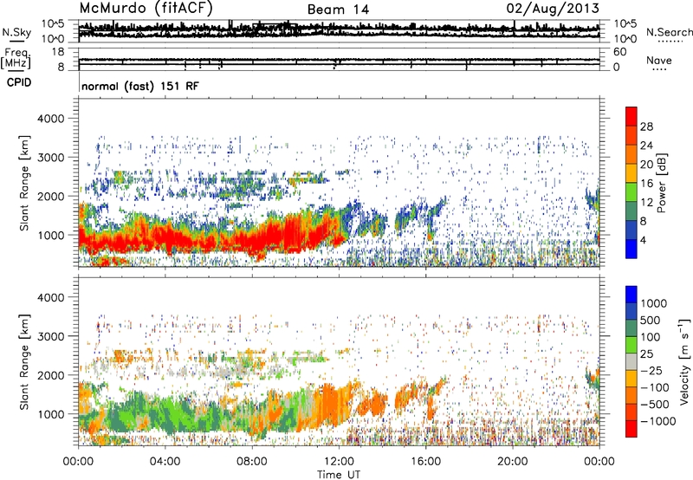Pick the red top segment of Power colorbar
Viewport: 693px width, 480px height.
pyautogui.click(x=631, y=116)
